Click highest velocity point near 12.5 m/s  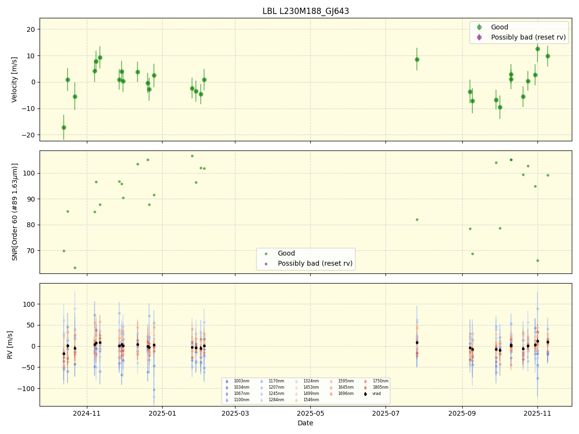point(538,49)
